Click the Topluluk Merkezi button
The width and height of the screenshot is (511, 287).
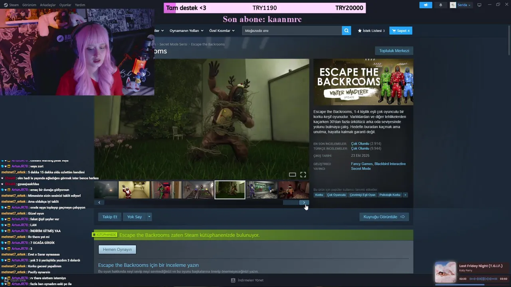click(394, 51)
